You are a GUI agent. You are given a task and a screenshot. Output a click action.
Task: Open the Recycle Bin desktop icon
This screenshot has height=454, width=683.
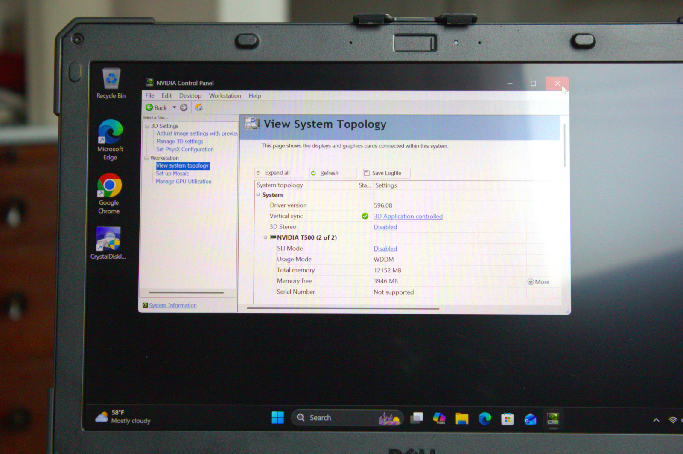tap(111, 84)
